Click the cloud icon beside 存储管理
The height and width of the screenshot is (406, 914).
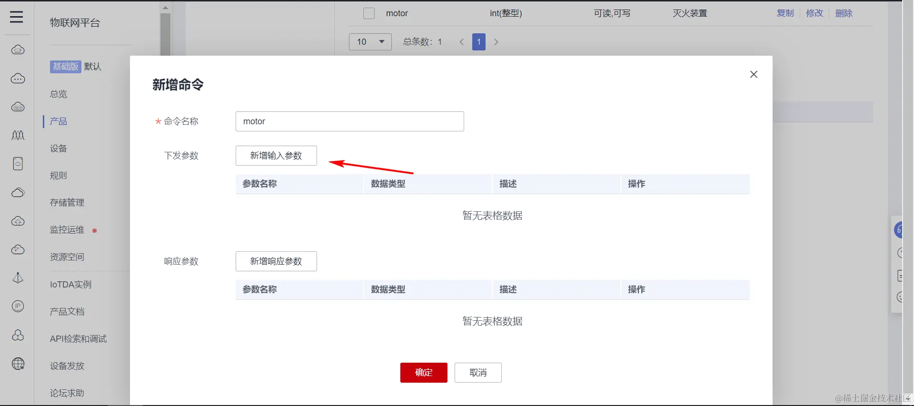pos(18,192)
